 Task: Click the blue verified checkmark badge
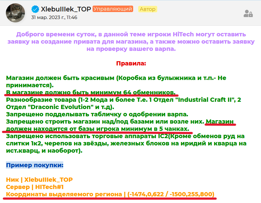(35, 9)
